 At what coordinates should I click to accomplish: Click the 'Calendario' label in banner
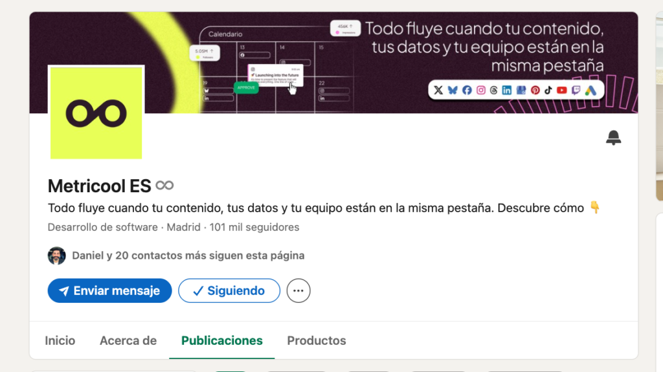(x=225, y=34)
